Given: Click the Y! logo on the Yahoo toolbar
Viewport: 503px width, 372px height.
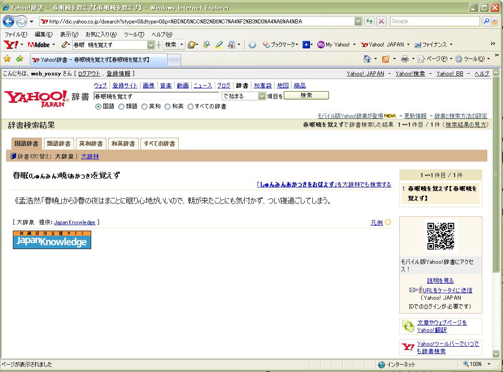Looking at the screenshot, I should click(x=11, y=45).
